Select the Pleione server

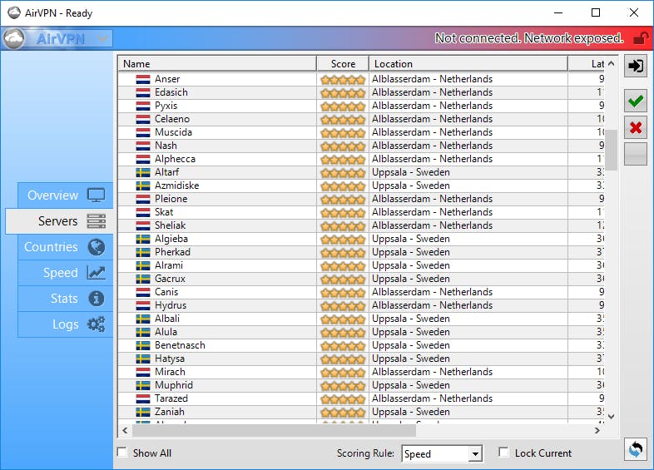tap(361, 199)
